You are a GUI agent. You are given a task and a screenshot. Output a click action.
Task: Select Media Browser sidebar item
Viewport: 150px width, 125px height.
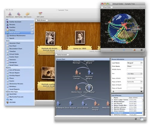click(19, 33)
